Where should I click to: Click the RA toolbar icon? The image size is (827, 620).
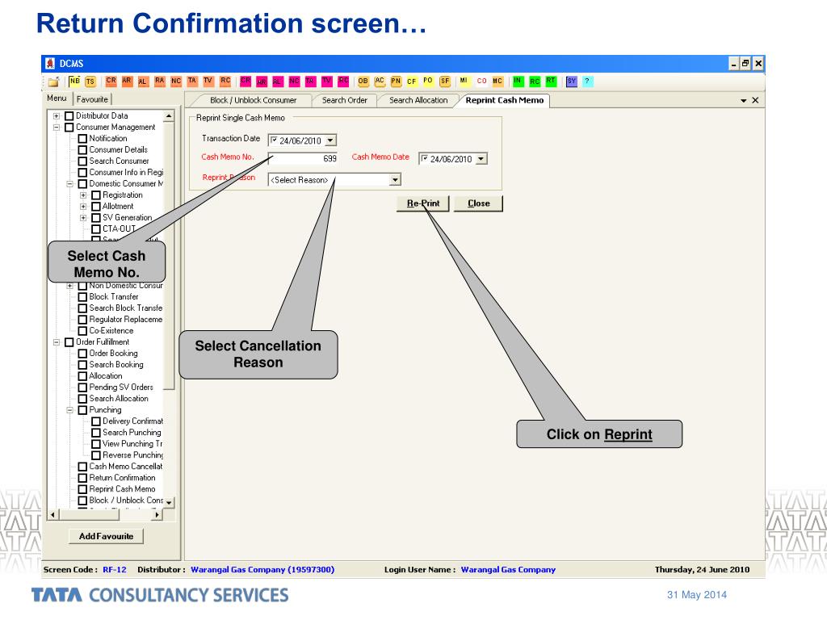pos(159,82)
